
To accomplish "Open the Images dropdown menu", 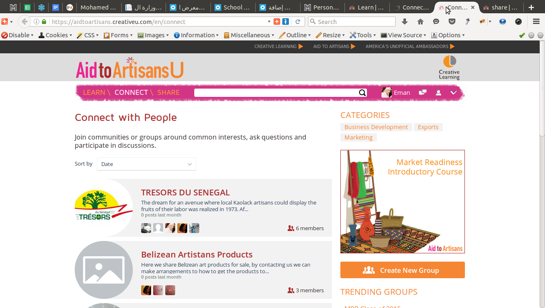I will [x=153, y=35].
